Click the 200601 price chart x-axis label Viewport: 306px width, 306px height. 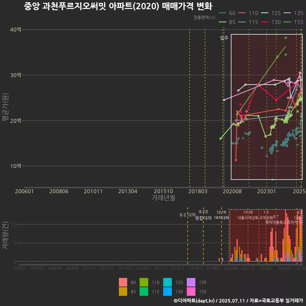pos(25,191)
